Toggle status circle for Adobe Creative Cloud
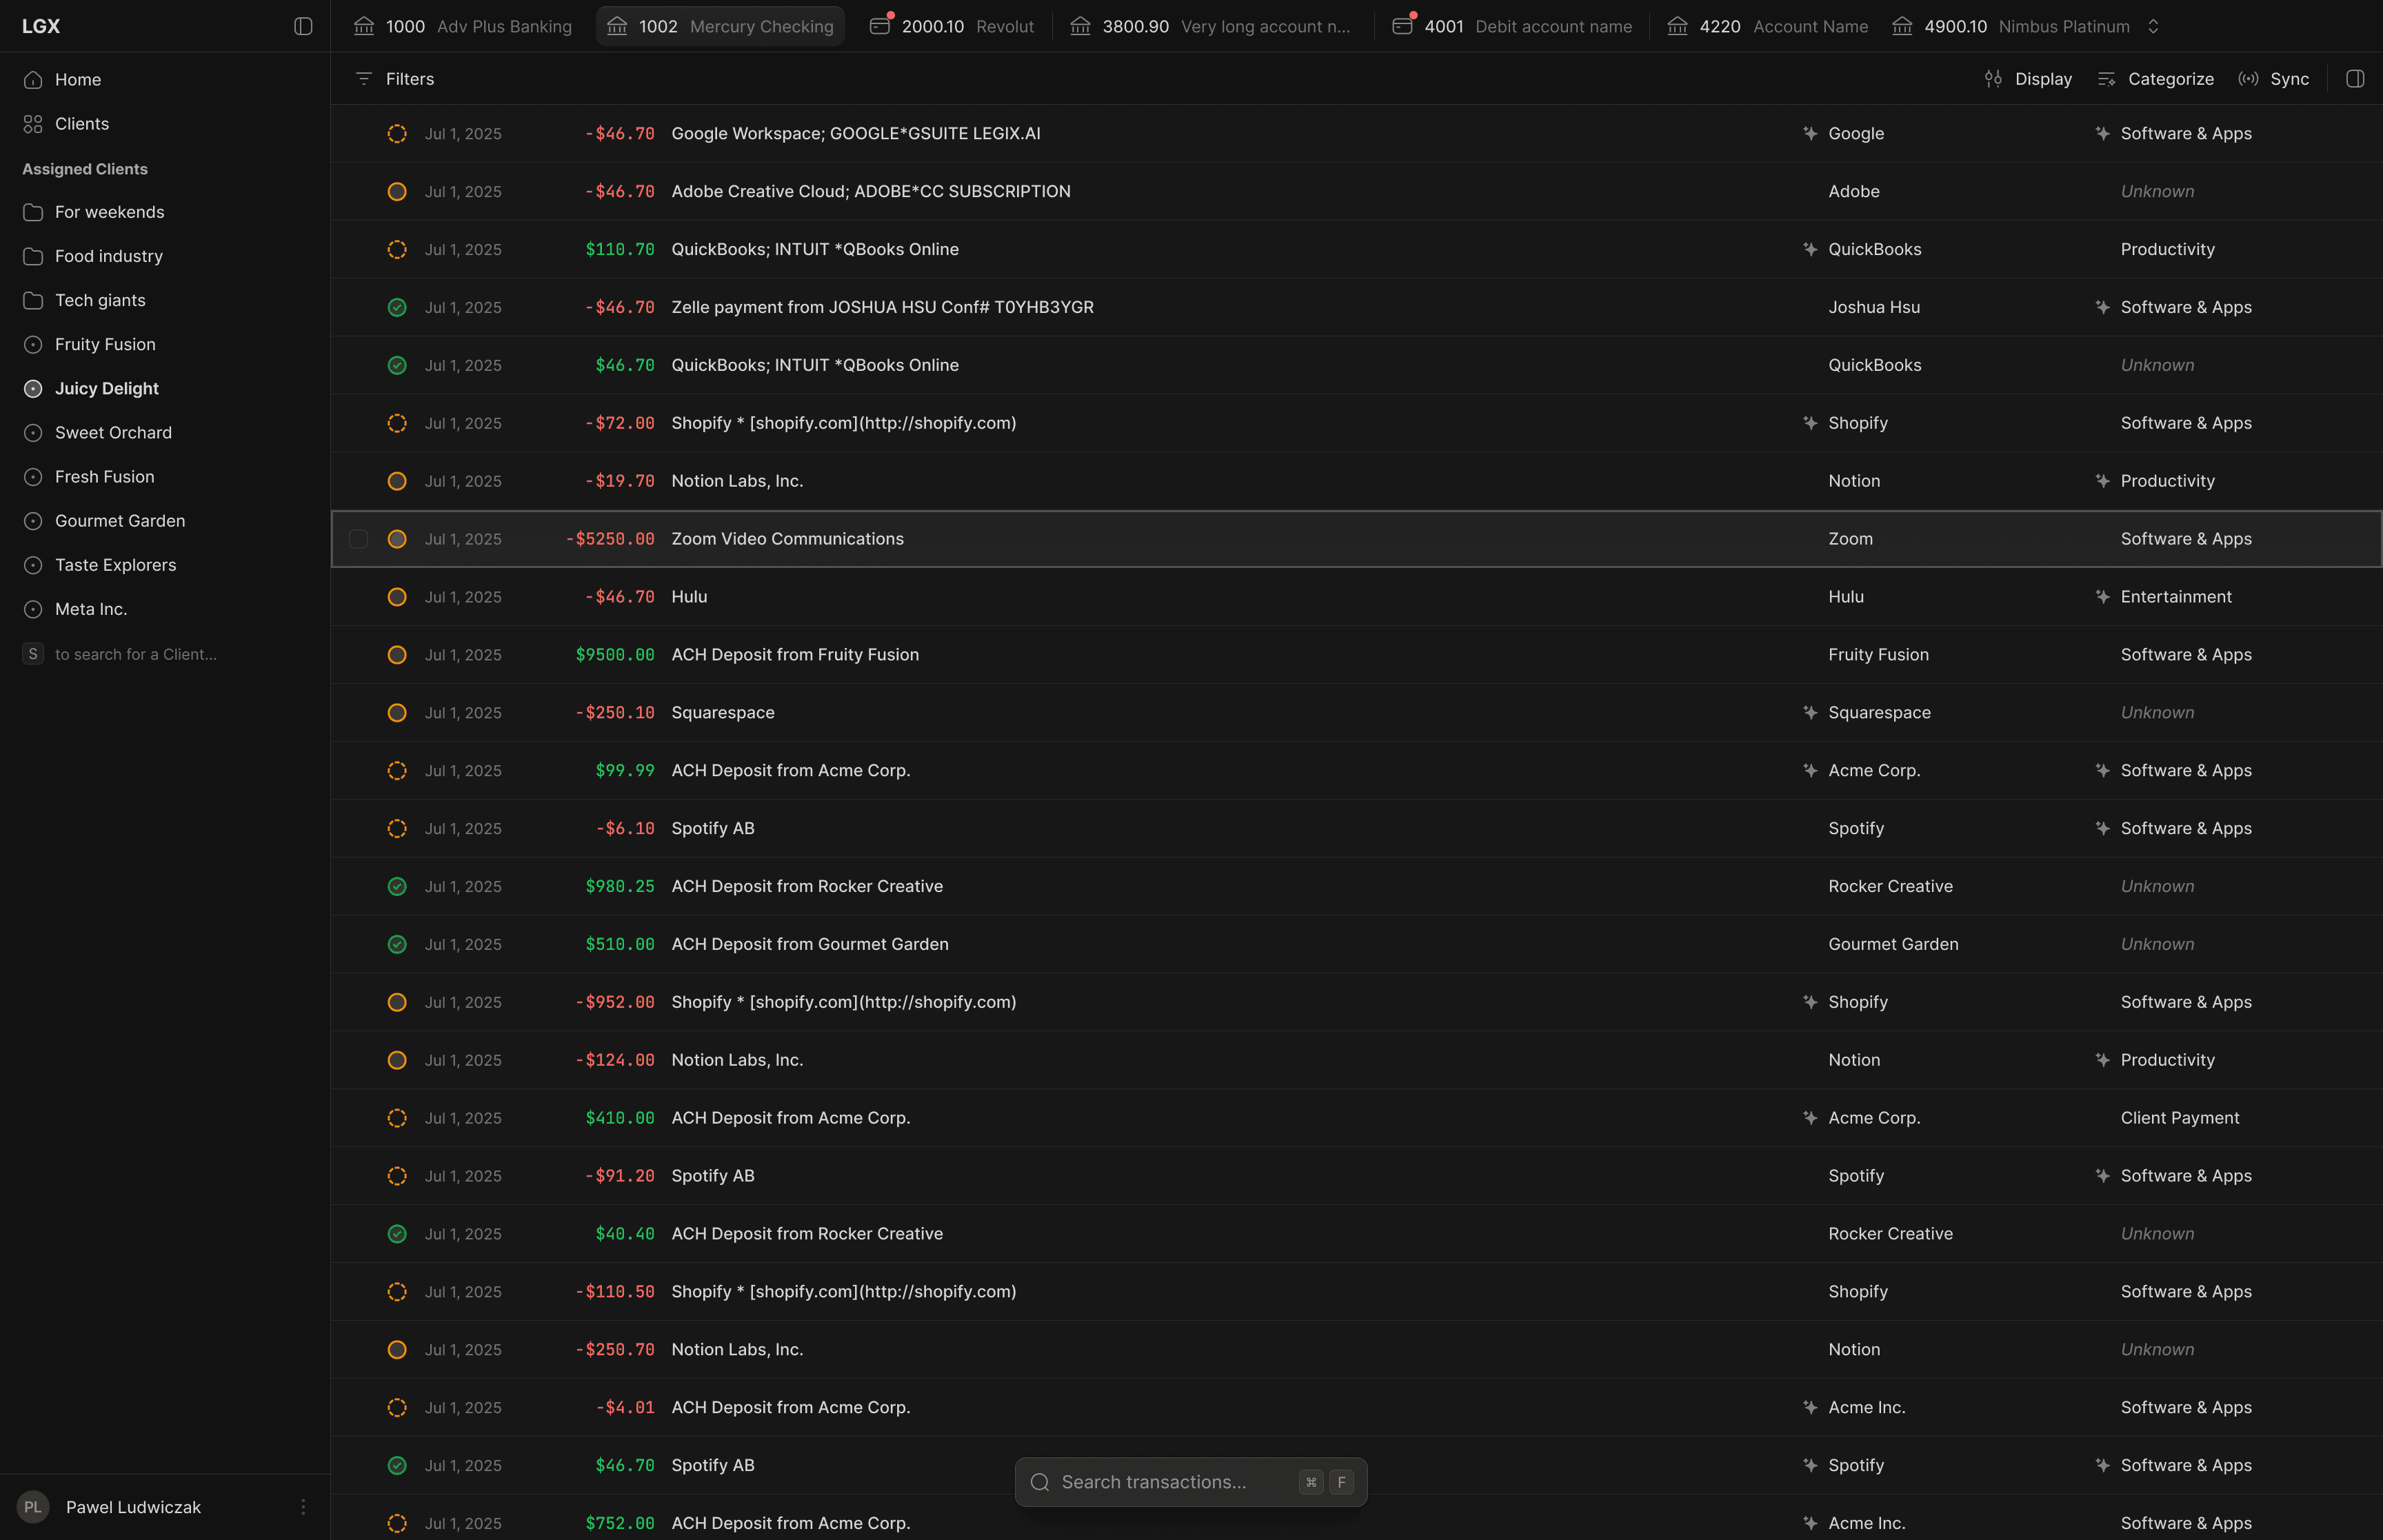The image size is (2383, 1540). [x=397, y=191]
